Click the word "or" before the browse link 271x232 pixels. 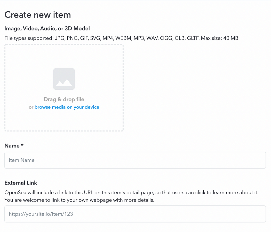coord(31,107)
